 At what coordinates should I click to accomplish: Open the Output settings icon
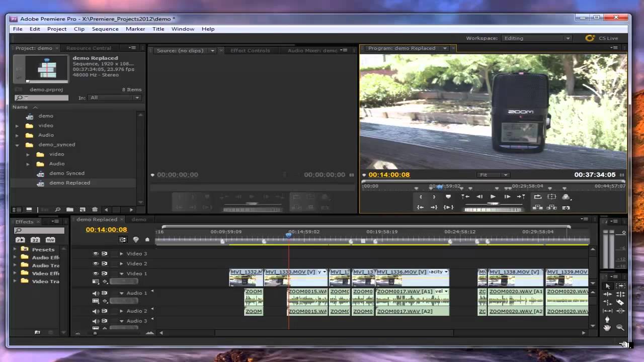click(566, 197)
